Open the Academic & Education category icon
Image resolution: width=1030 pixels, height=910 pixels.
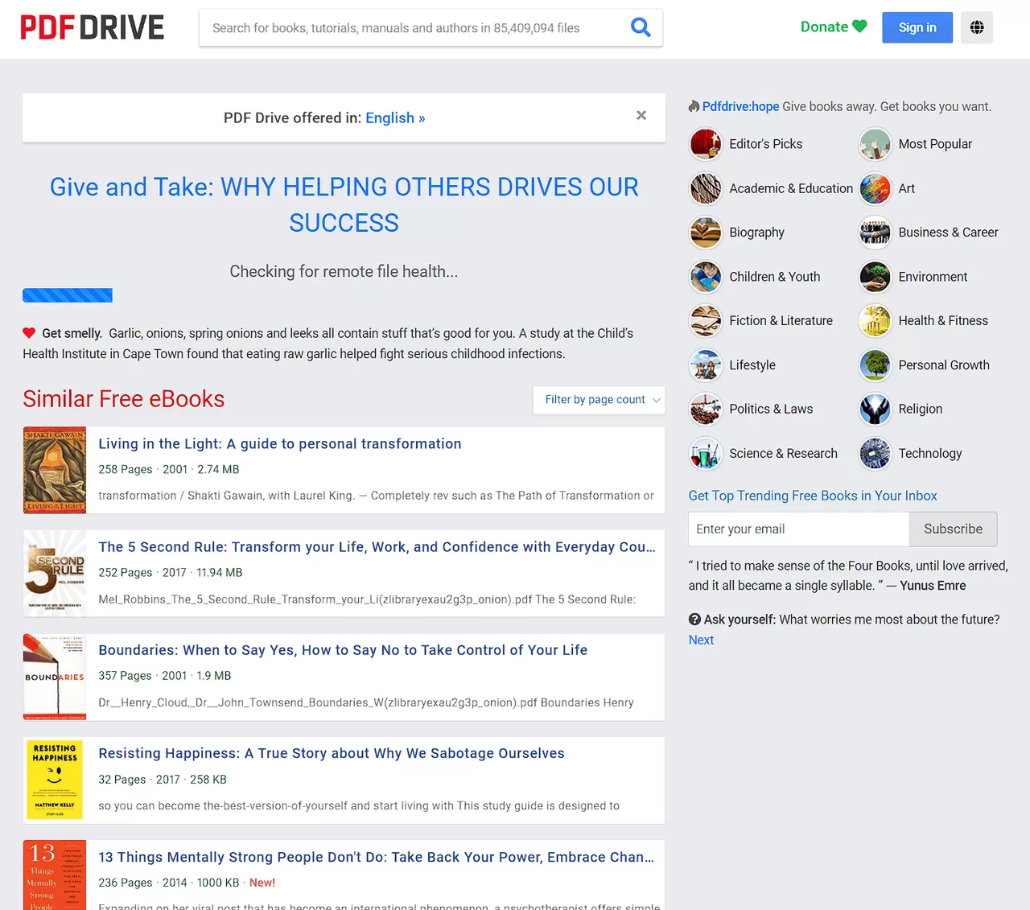(706, 188)
